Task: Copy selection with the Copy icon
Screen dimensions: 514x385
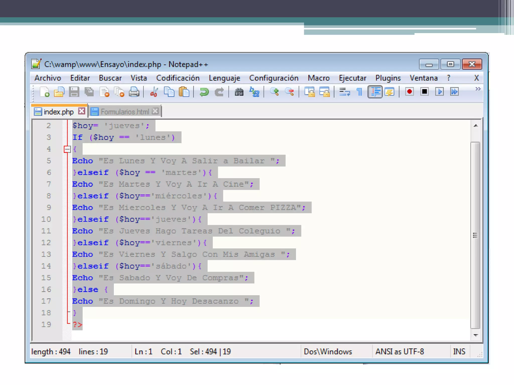Action: click(169, 92)
